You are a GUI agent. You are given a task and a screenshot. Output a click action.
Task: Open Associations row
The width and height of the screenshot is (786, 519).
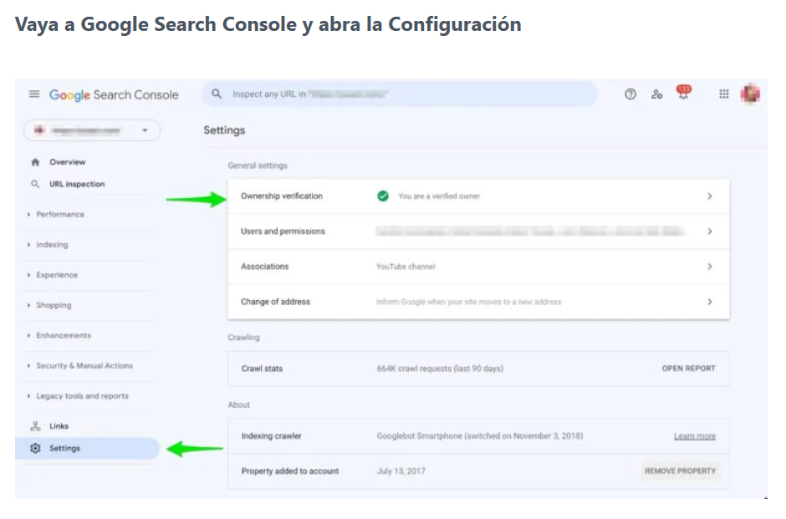[x=478, y=267]
